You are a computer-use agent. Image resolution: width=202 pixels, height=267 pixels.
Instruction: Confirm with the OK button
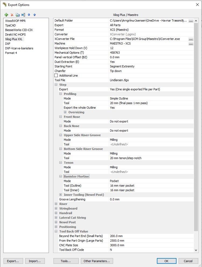click(167, 261)
